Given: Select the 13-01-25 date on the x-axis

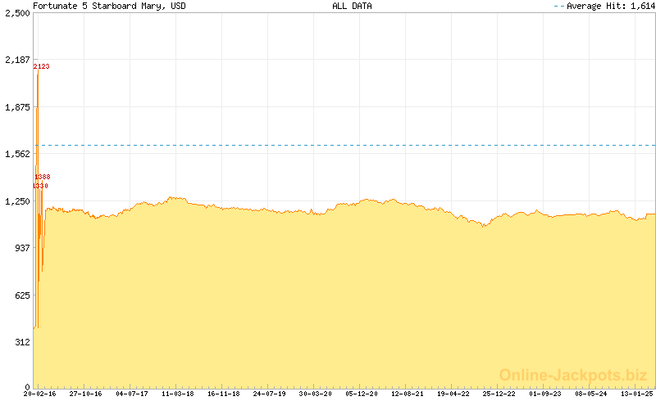Looking at the screenshot, I should click(x=636, y=394).
